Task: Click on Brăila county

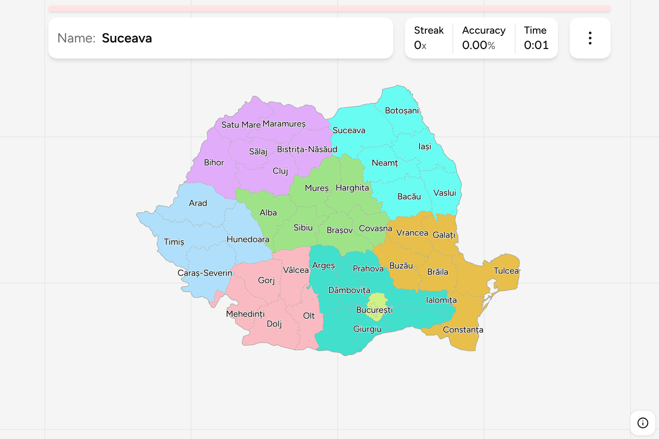Action: pos(438,272)
